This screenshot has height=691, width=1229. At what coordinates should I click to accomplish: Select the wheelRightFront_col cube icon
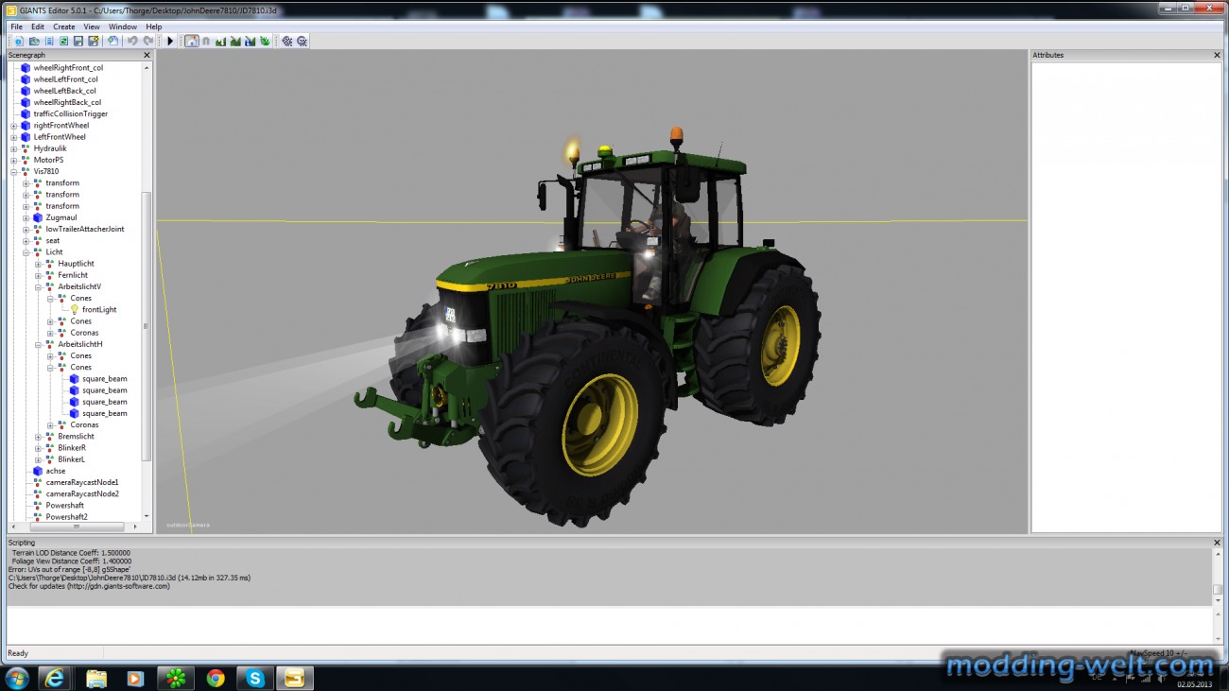point(26,68)
